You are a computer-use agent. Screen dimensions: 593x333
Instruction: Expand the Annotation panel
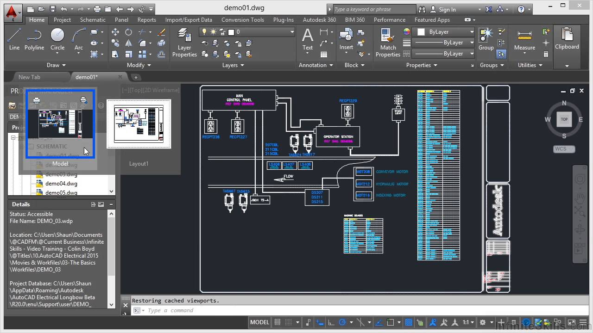click(315, 65)
